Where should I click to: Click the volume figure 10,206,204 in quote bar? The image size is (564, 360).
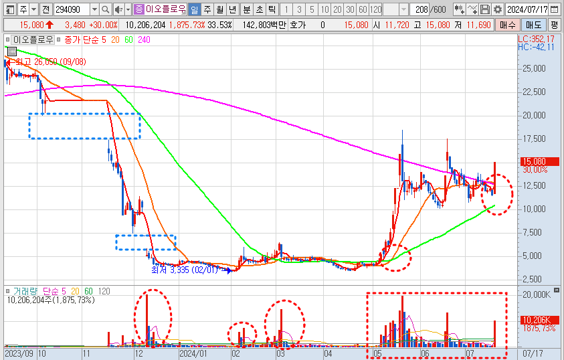tap(146, 25)
